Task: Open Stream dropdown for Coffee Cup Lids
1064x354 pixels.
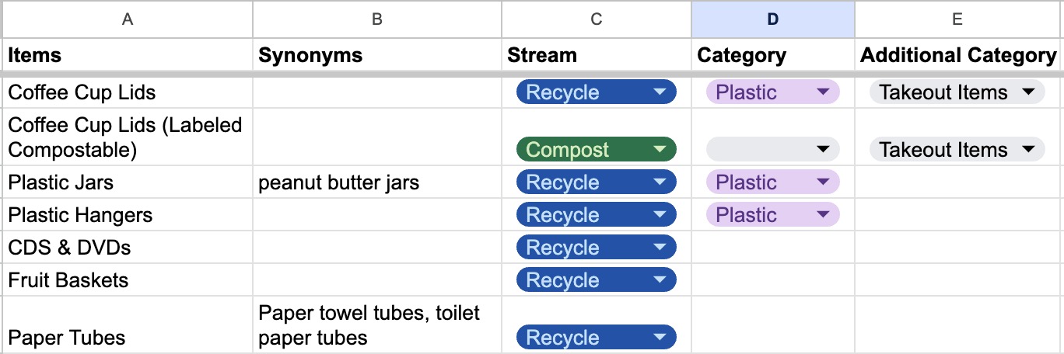Action: click(597, 92)
